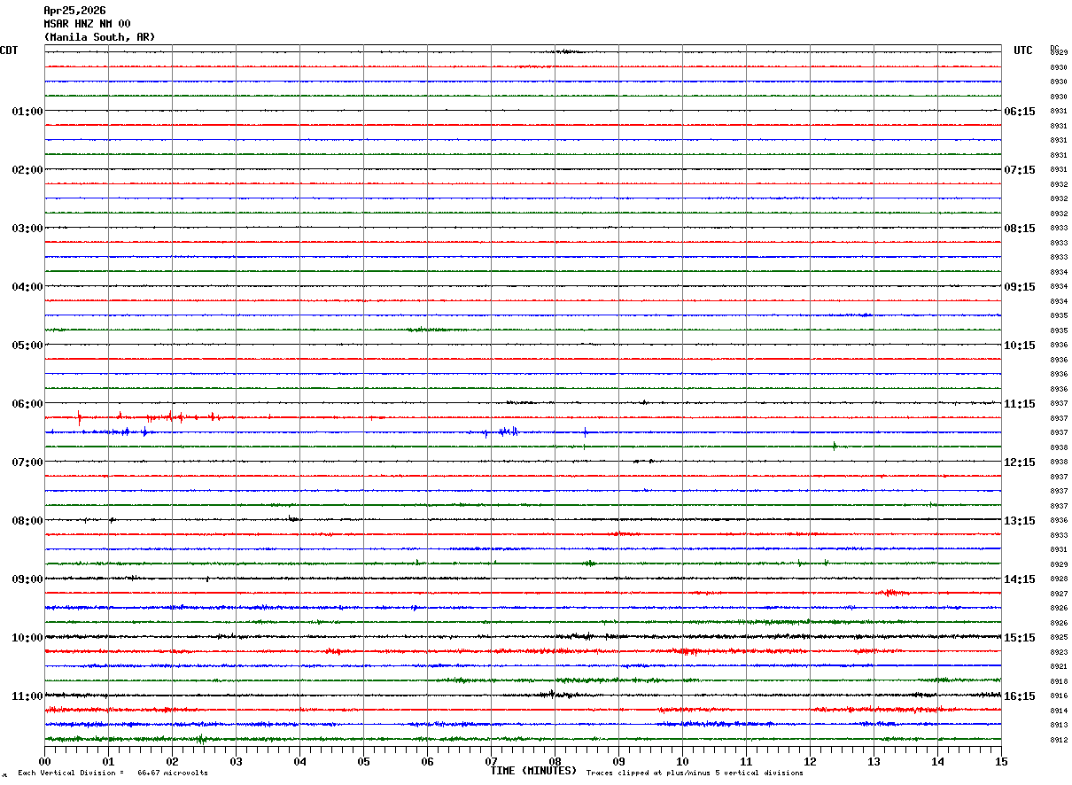Click the '06:00' CDT time label
Screen dimensions: 1072x785
(x=27, y=404)
